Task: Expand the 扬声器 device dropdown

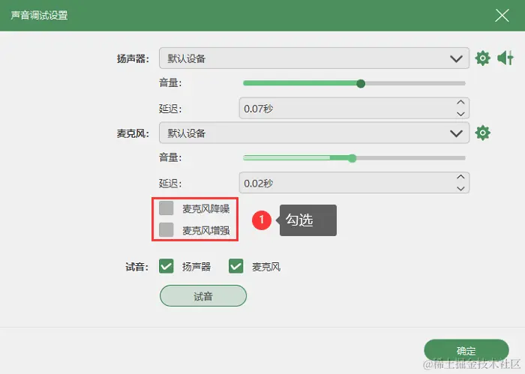Action: 314,58
